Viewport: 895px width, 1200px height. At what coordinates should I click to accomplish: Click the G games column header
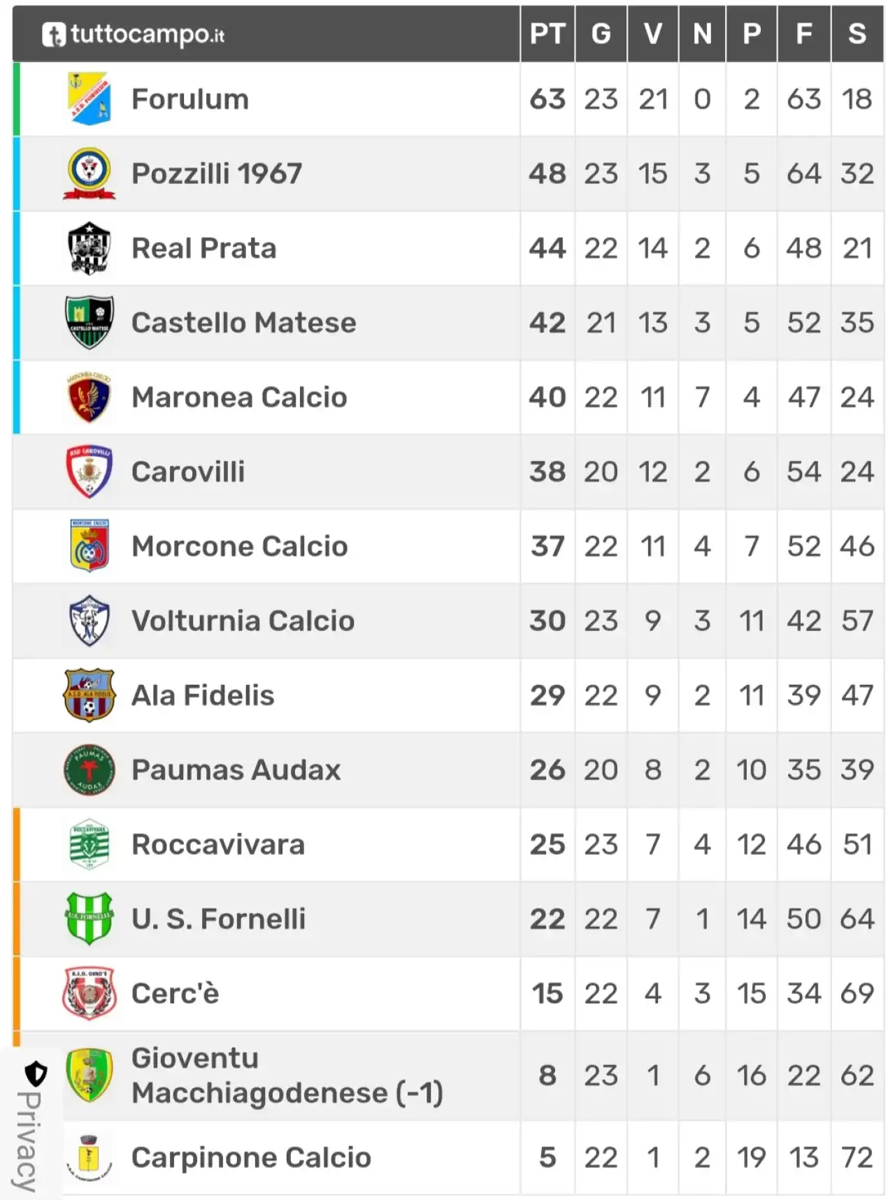pyautogui.click(x=601, y=34)
